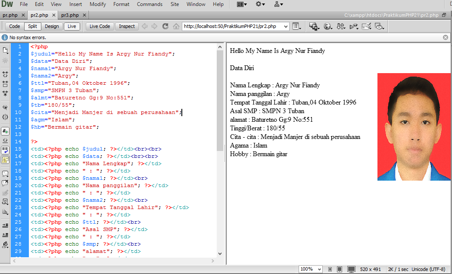Open Check Browser Compatibility icon

coord(366,27)
